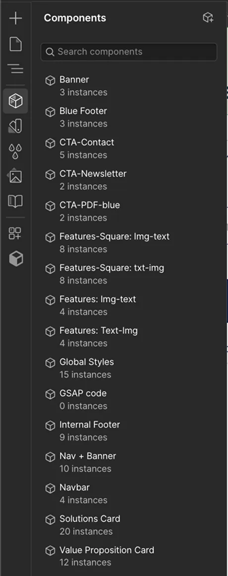Image resolution: width=228 pixels, height=576 pixels.
Task: Select Features-Square: Img-text component name
Action: 114,236
